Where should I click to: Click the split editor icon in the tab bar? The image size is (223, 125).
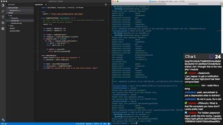106,5
